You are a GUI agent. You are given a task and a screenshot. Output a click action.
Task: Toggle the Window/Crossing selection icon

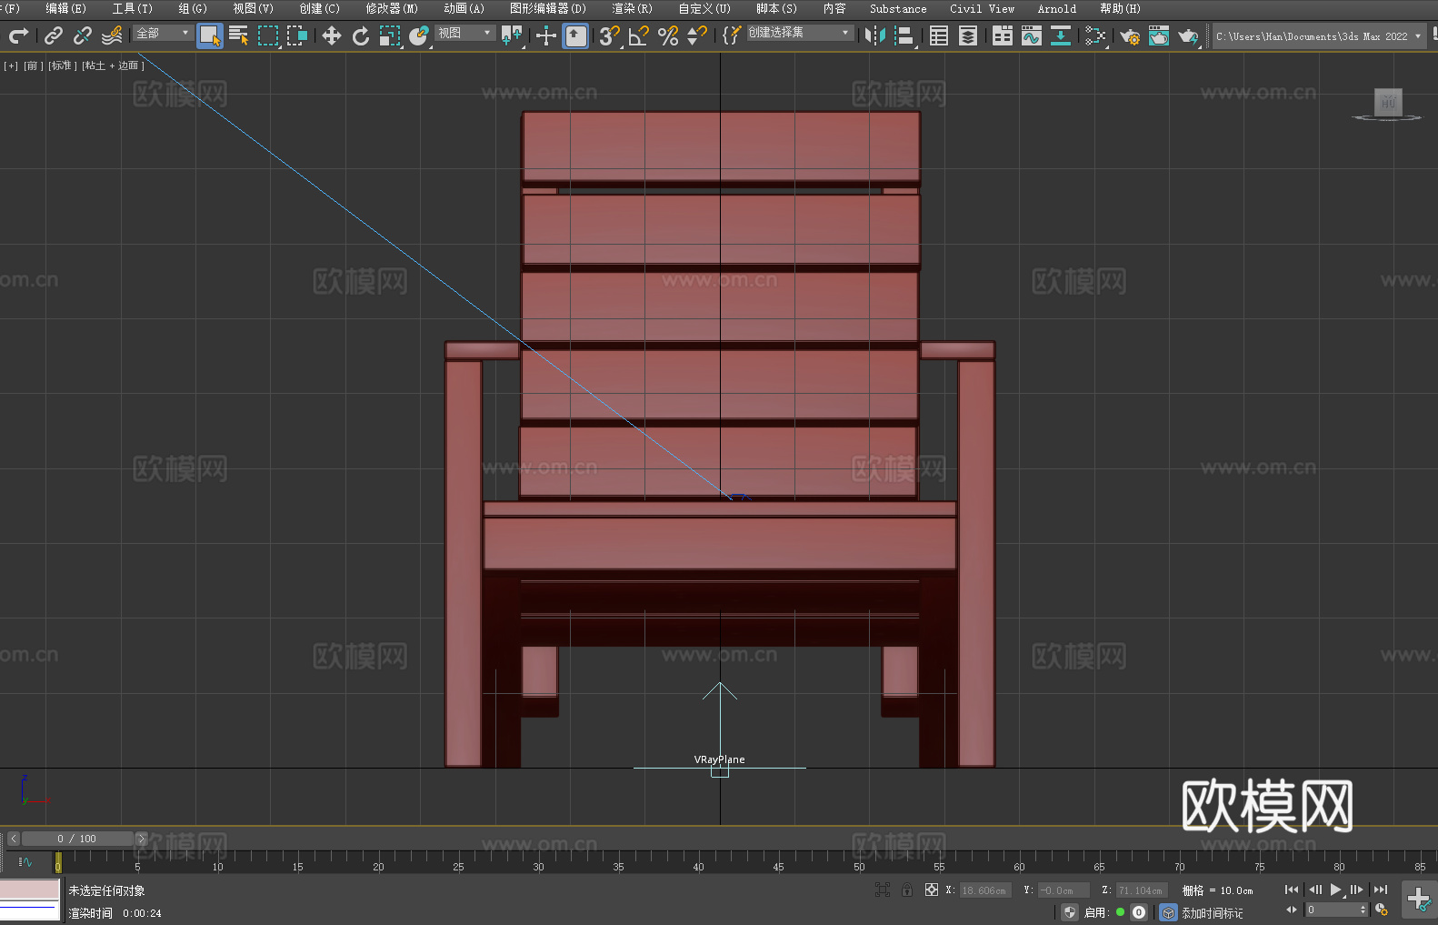click(x=297, y=35)
